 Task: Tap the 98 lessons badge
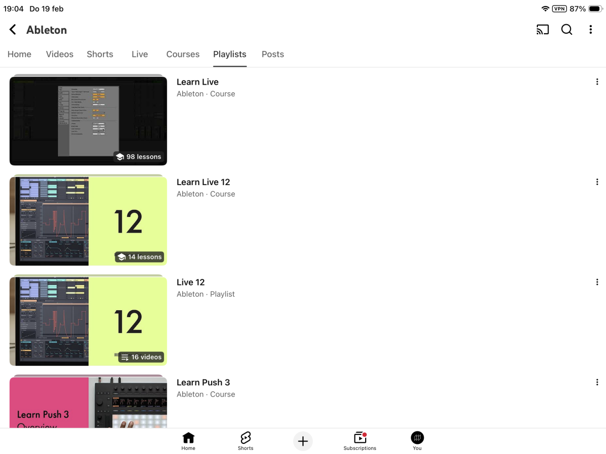coord(139,157)
